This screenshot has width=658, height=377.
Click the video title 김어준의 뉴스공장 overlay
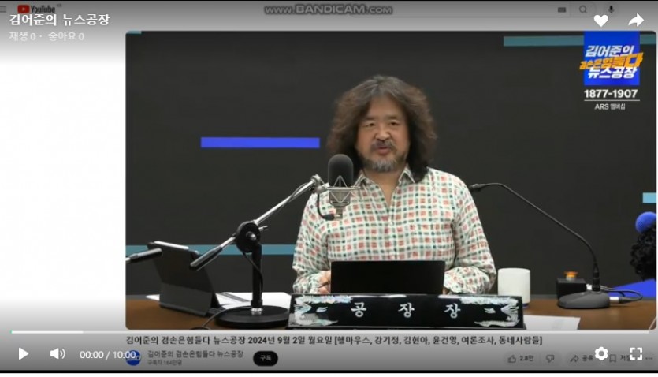(x=60, y=20)
